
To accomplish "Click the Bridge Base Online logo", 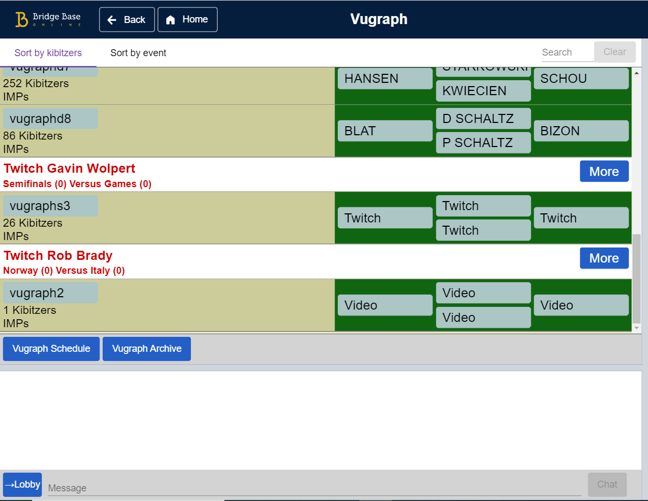I will tap(47, 19).
